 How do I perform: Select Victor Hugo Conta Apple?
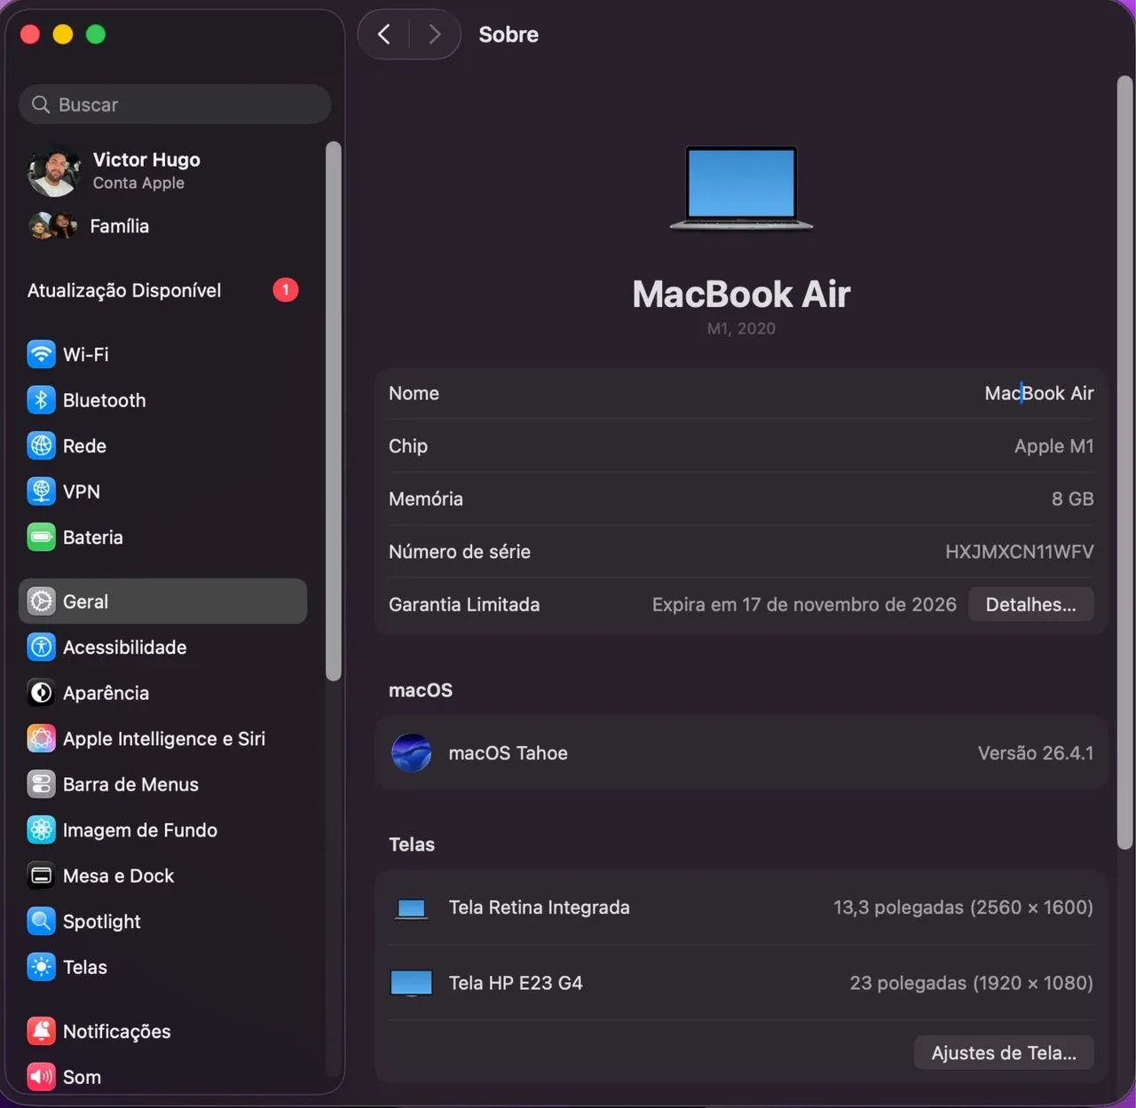(163, 171)
